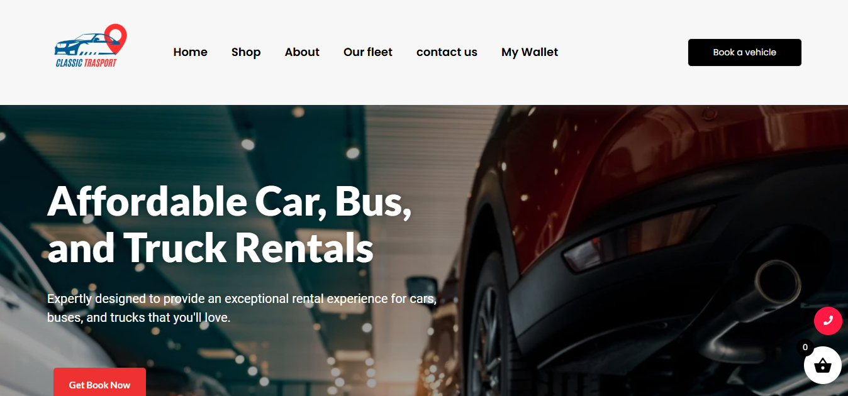Screen dimensions: 848x396
Task: Open the Shop page from navigation
Action: (246, 52)
